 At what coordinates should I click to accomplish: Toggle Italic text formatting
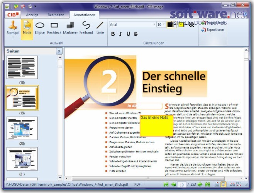(x=120, y=34)
